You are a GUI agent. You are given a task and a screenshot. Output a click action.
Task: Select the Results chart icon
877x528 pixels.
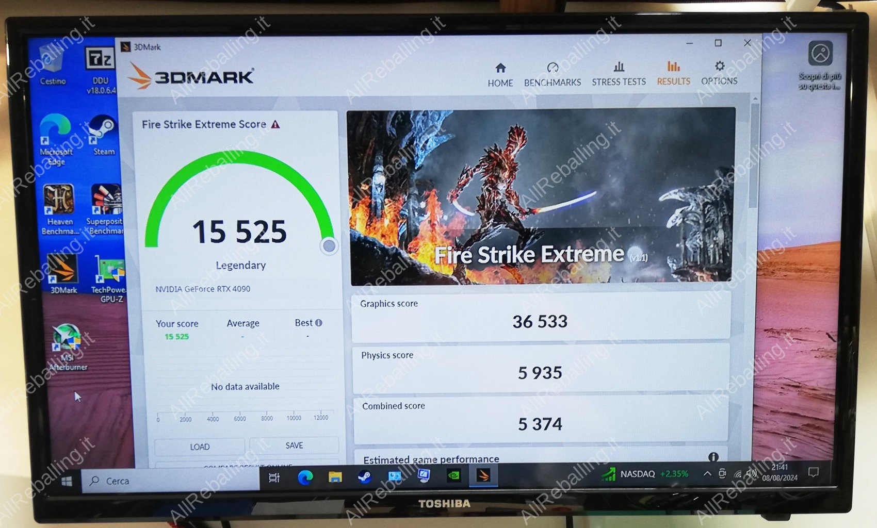pyautogui.click(x=673, y=67)
